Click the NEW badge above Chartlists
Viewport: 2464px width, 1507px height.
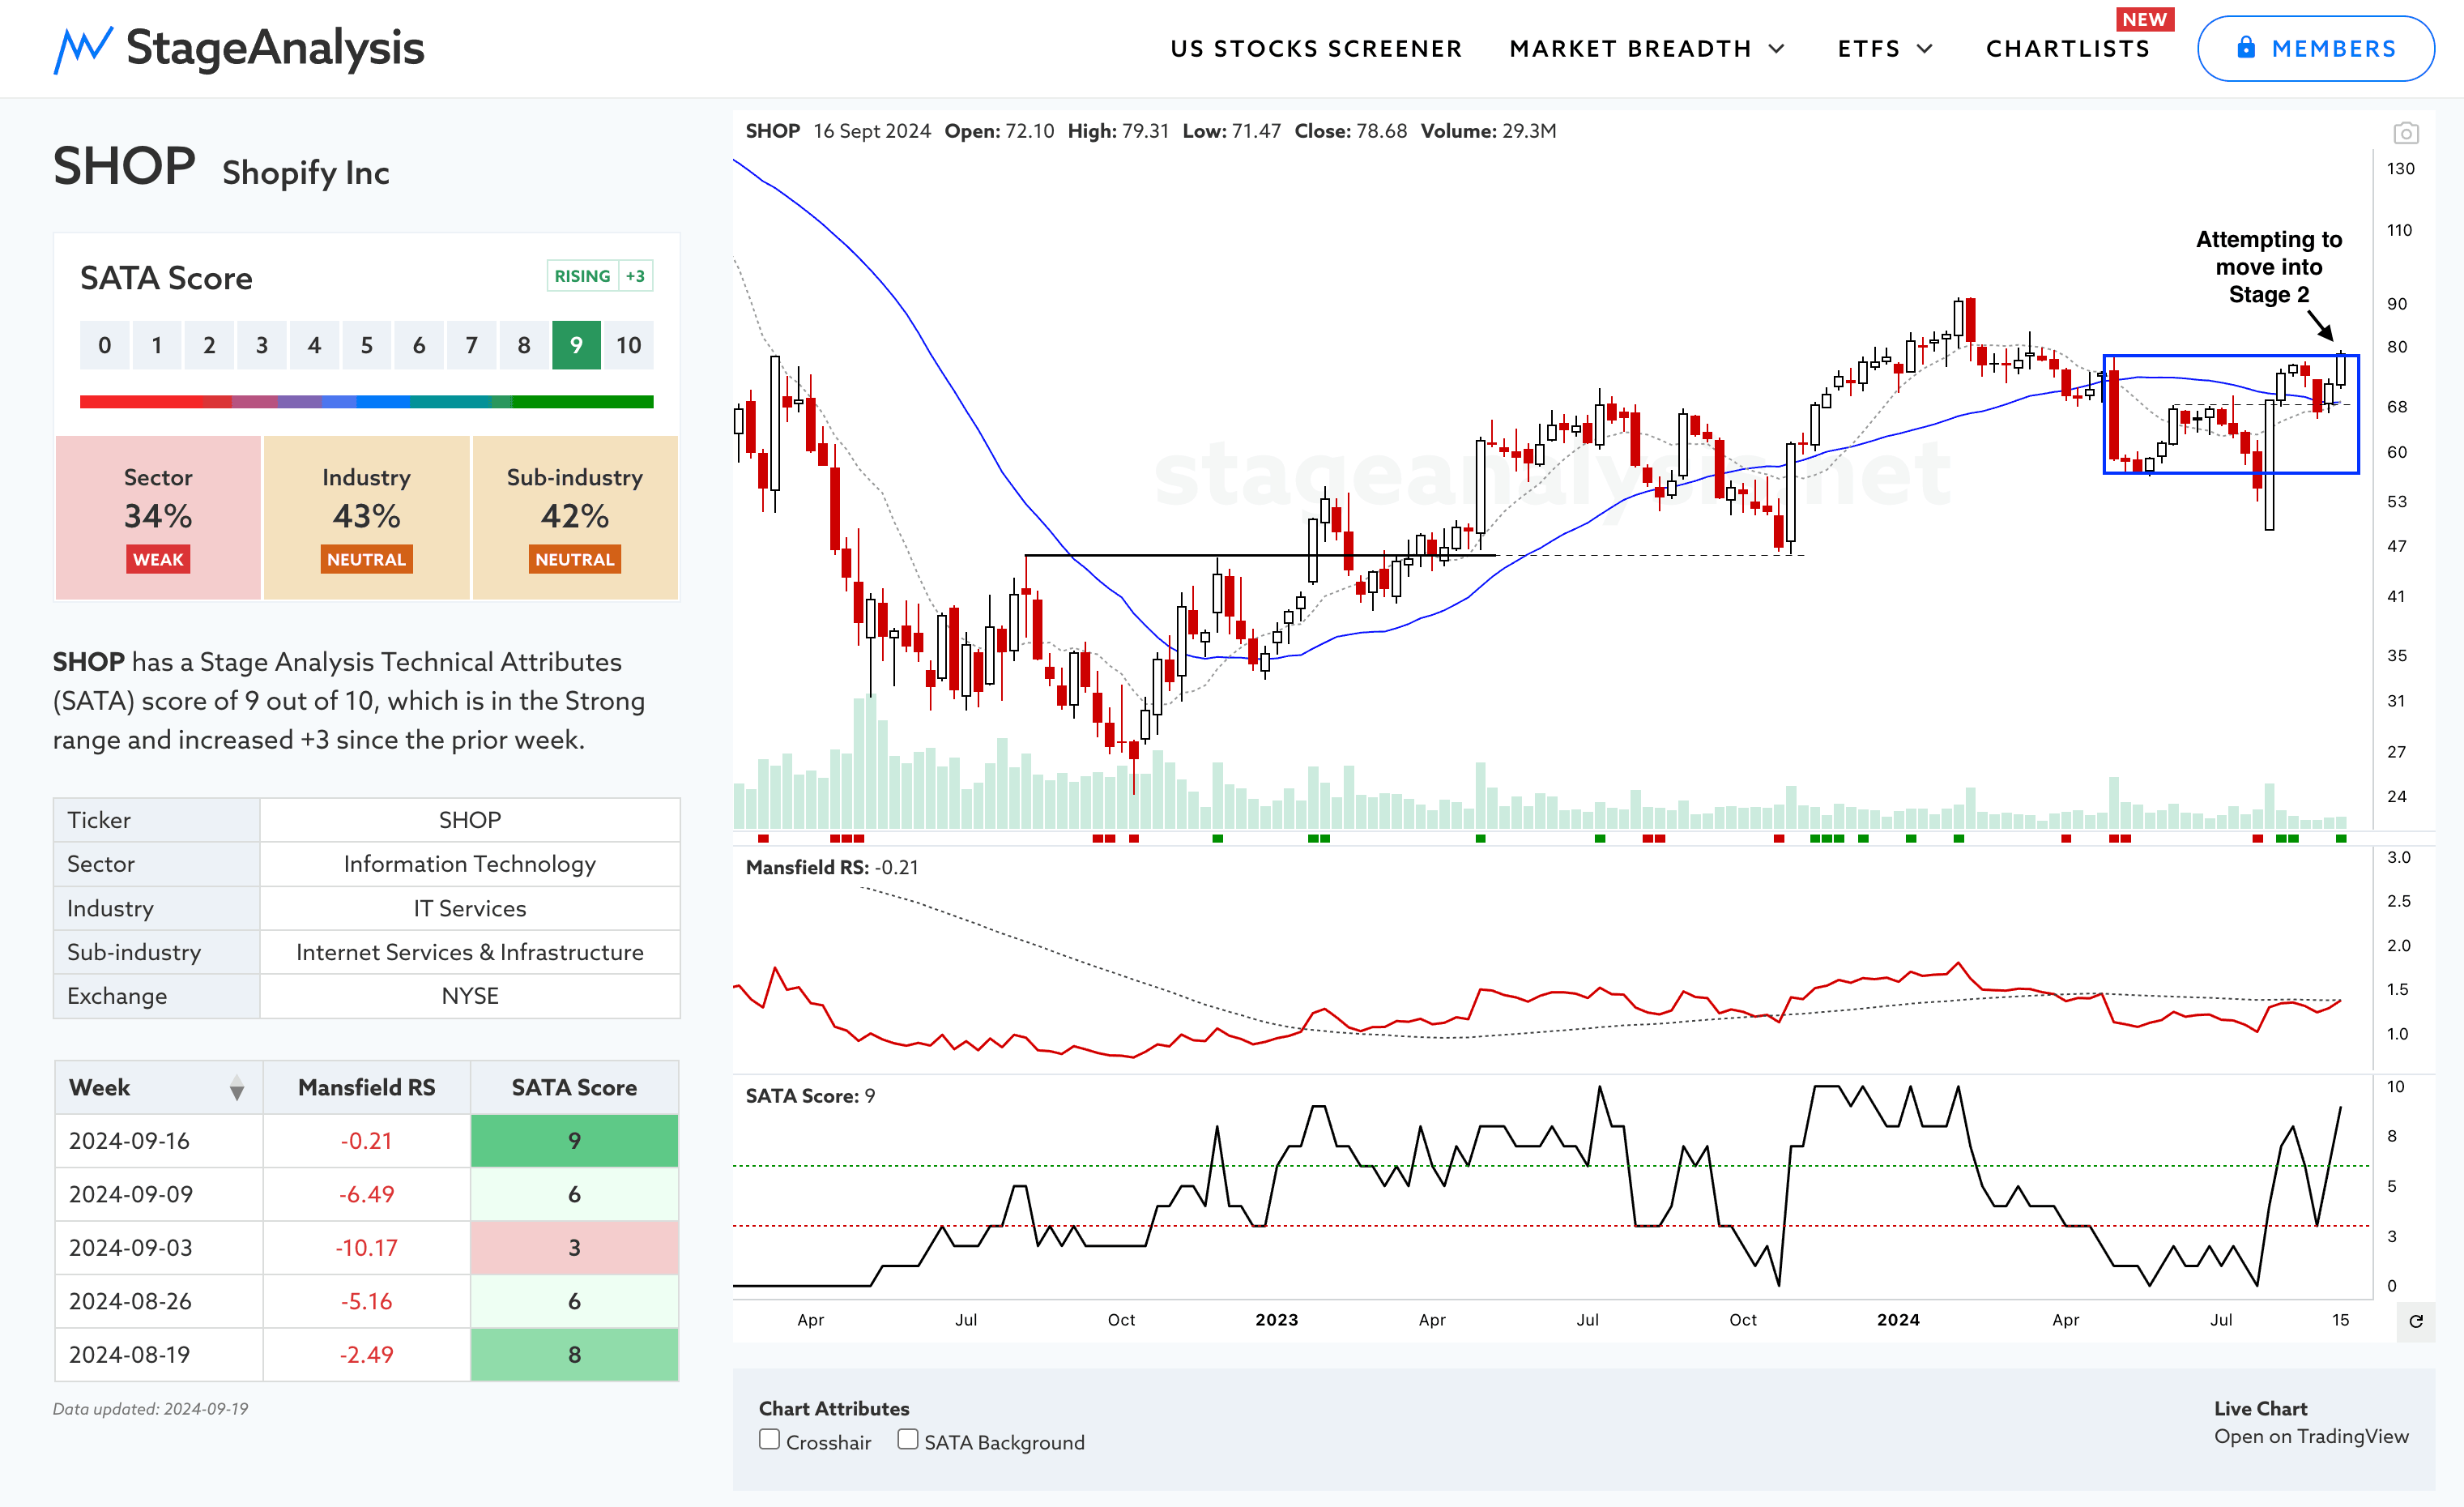tap(2145, 19)
